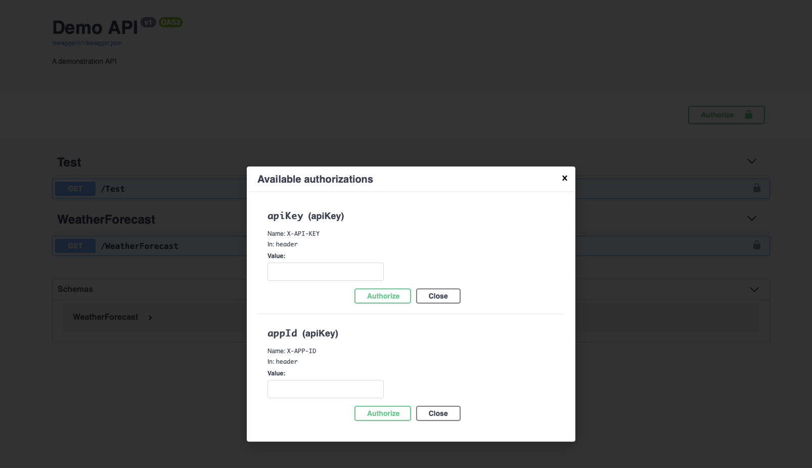Click the GET method badge for /Test
This screenshot has height=468, width=812.
(75, 188)
